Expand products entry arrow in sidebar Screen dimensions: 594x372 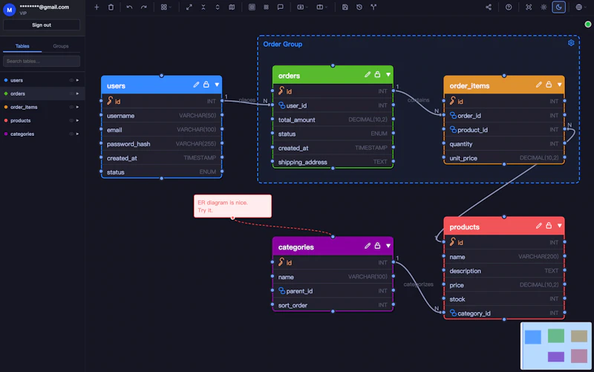(x=77, y=120)
